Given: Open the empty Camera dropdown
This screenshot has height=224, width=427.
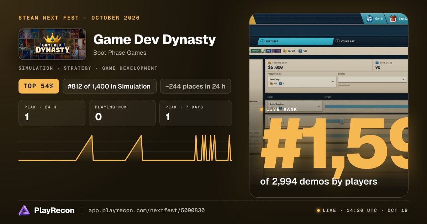Looking at the screenshot, I should click(x=372, y=79).
